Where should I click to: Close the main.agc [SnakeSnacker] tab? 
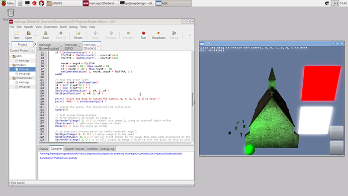click(x=61, y=46)
